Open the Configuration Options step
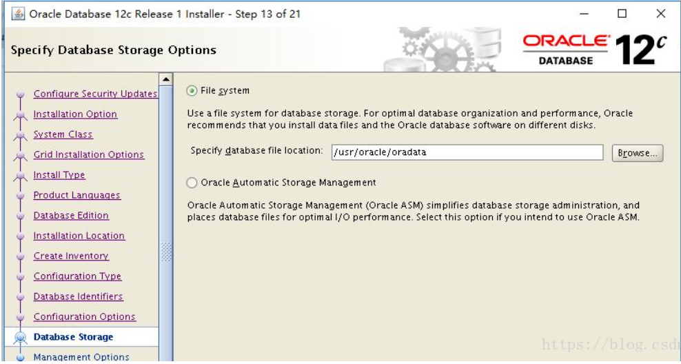The image size is (681, 364). coord(84,317)
